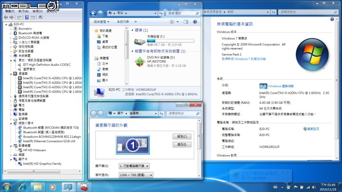Open 文件 documents library in navigation pane
The width and height of the screenshot is (342, 192).
(105, 64)
